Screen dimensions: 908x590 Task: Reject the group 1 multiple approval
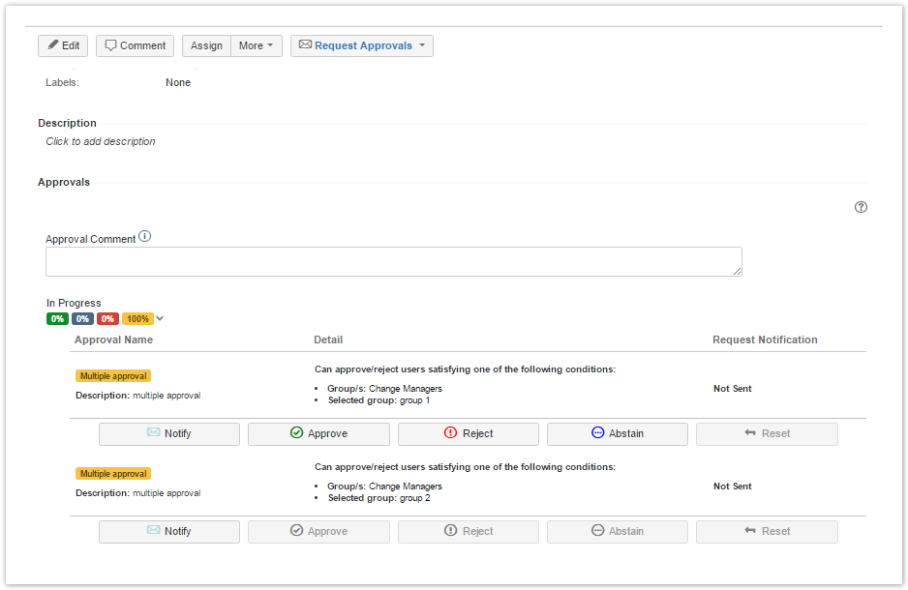coord(468,433)
